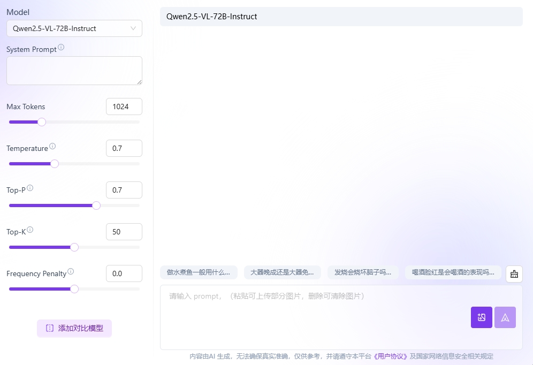The image size is (533, 365).
Task: Focus the System Prompt text area
Action: [74, 71]
